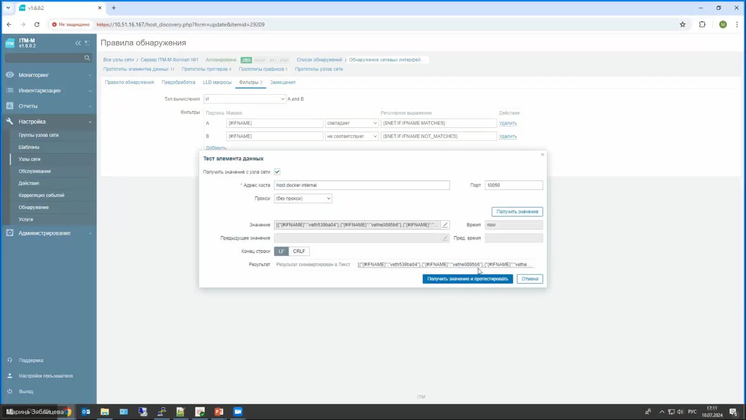746x420 pixels.
Task: Click the Порт input field
Action: [514, 185]
